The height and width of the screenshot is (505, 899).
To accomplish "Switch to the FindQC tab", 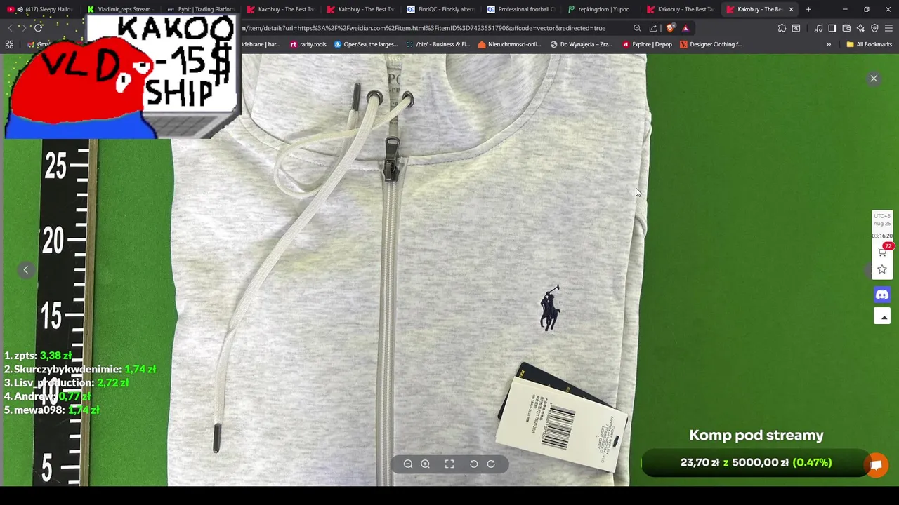I will point(440,9).
